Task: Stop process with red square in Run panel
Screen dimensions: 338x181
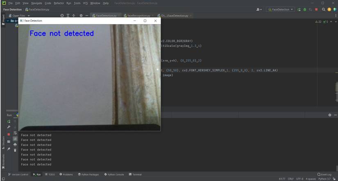Action: (9, 134)
